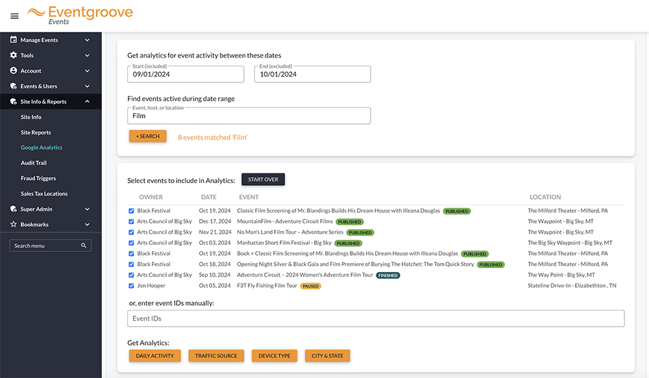Click the Super Admin icon
649x378 pixels.
coord(14,209)
